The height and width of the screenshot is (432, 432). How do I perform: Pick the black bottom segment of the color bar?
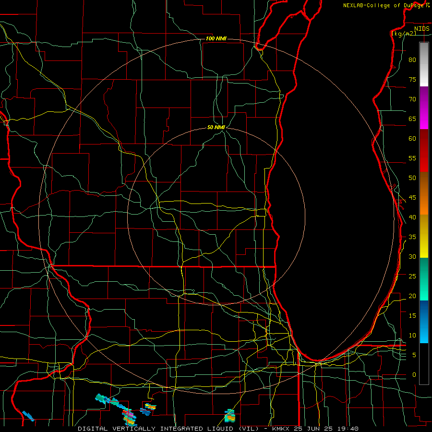[x=424, y=364]
